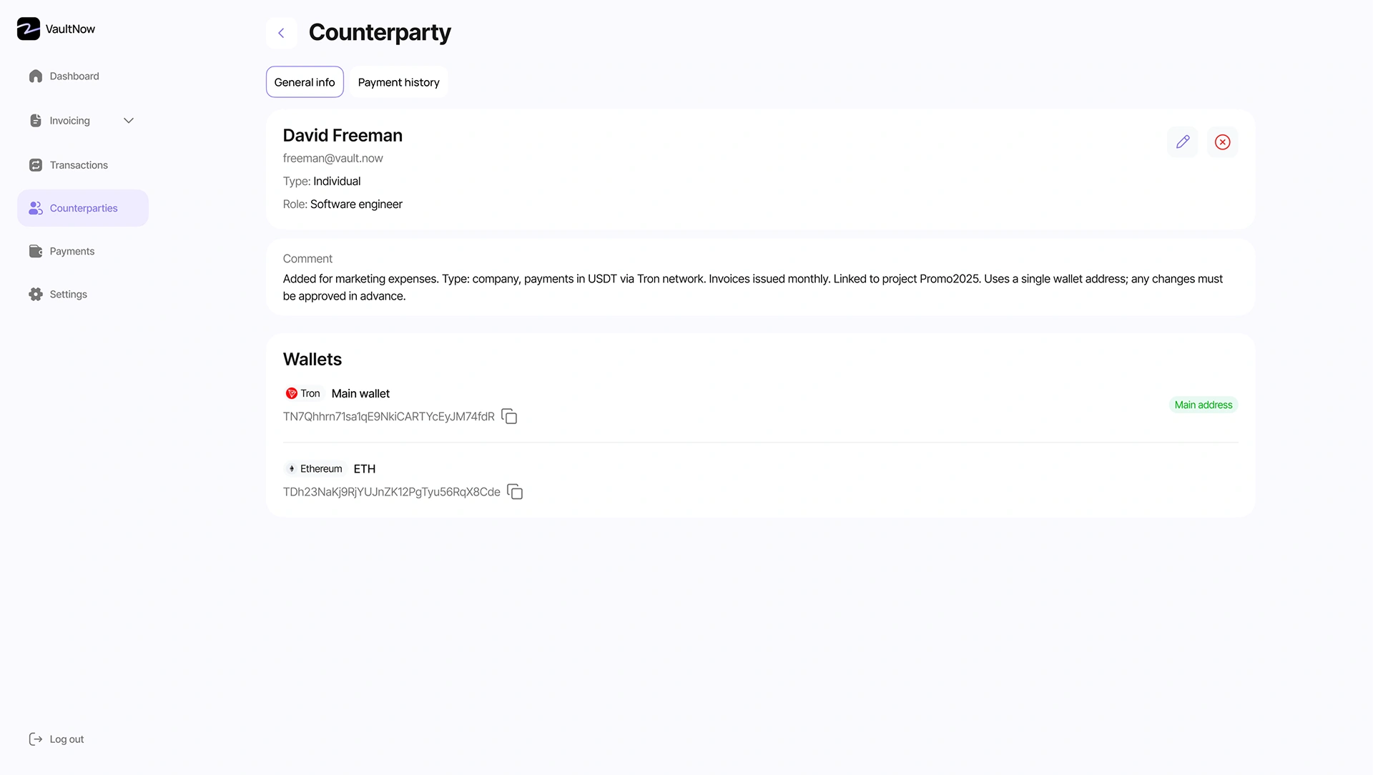This screenshot has width=1373, height=775.
Task: Click the VaultNow logo
Action: (29, 29)
